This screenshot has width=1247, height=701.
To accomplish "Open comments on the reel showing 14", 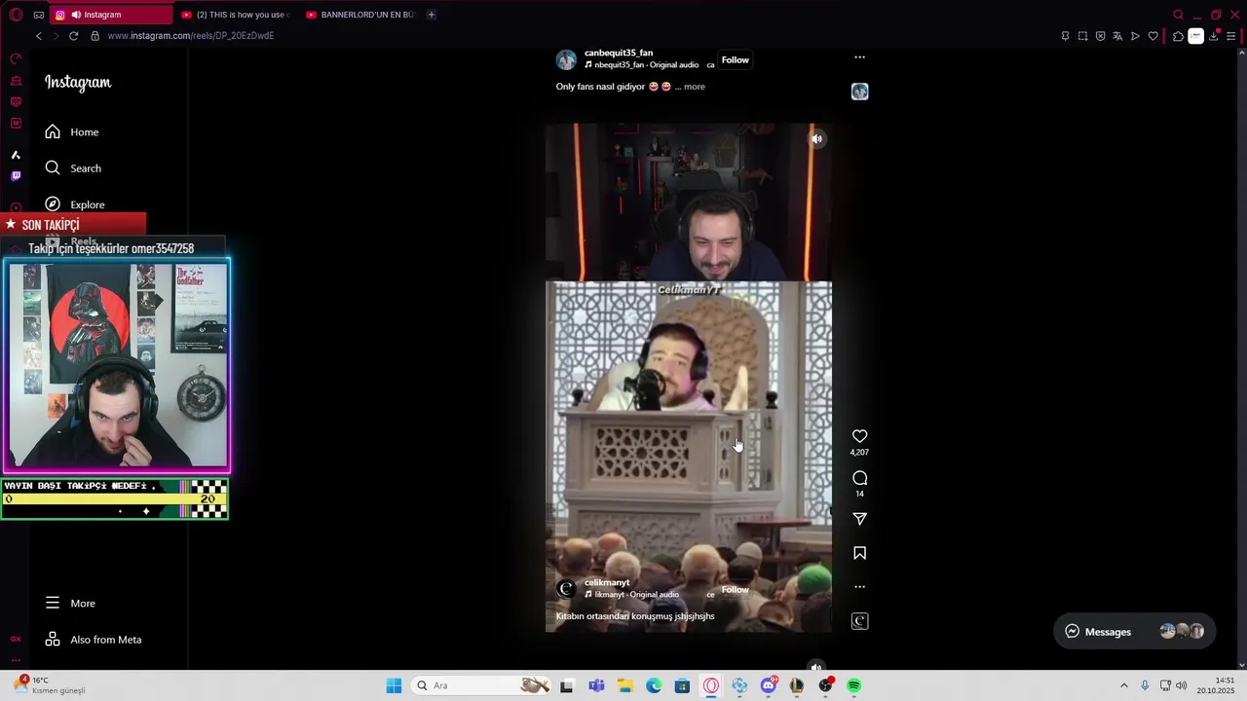I will coord(859,478).
